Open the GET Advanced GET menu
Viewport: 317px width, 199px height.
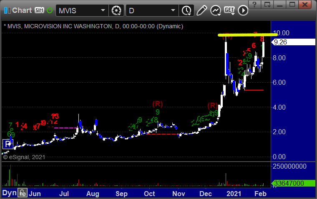(x=229, y=10)
